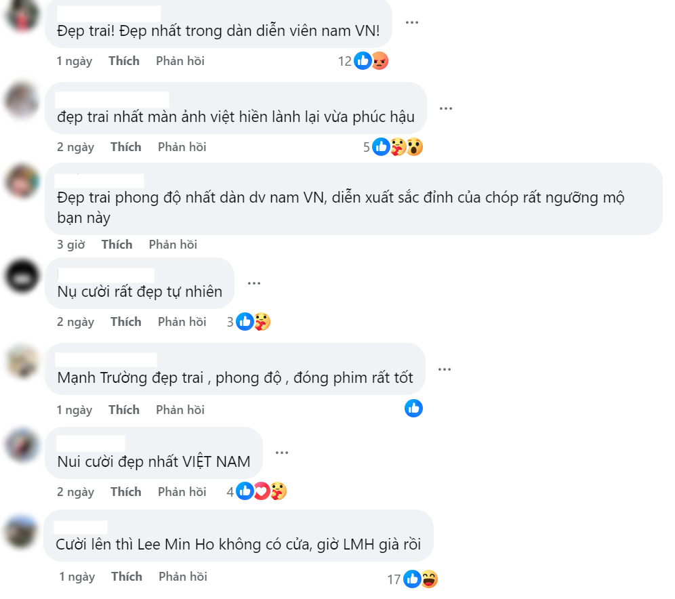This screenshot has width=675, height=599.
Task: Reply to the 'Nụ cười rất đẹp' comment
Action: (x=182, y=321)
